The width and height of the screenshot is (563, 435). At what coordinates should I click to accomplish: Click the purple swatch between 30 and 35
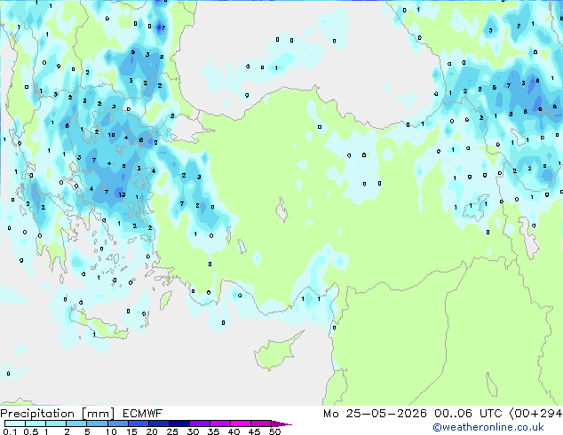pos(199,423)
